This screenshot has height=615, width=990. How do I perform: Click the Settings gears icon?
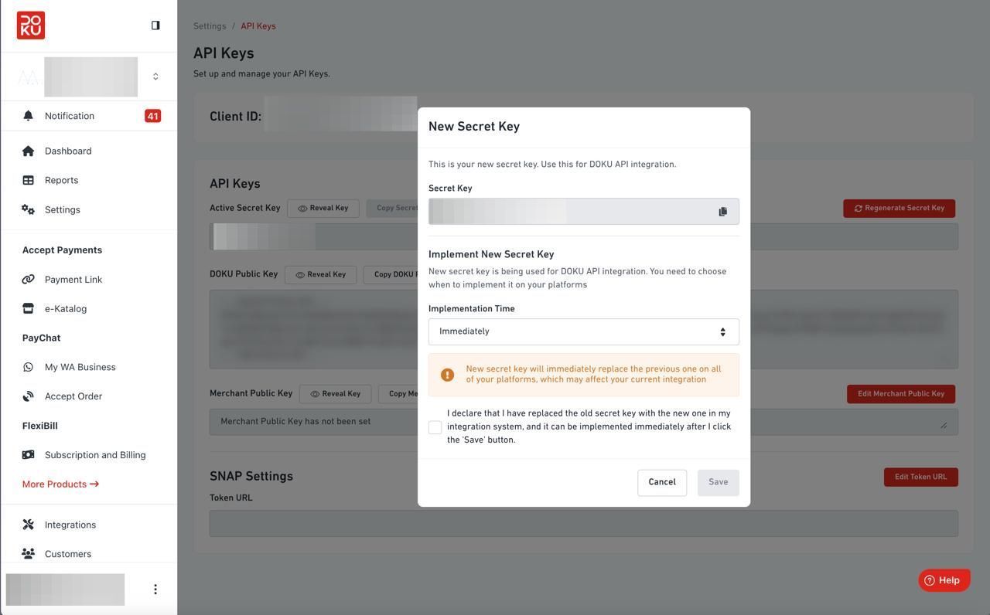tap(28, 209)
